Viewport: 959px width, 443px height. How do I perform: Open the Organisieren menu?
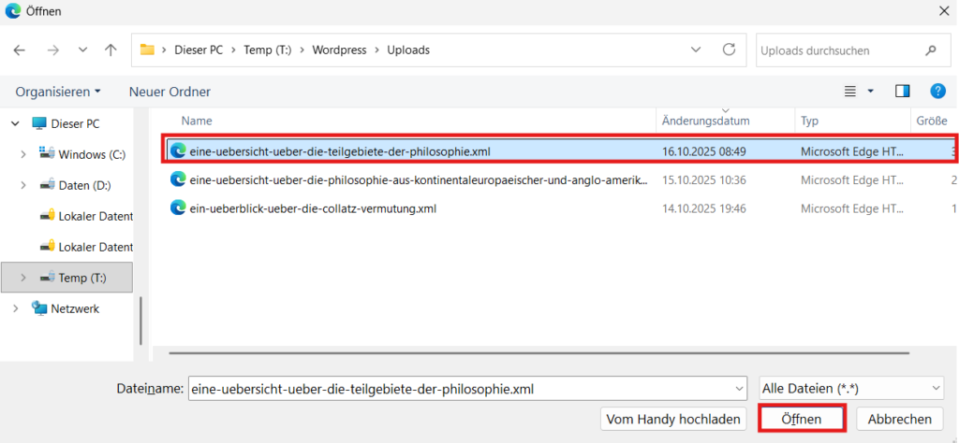[58, 92]
